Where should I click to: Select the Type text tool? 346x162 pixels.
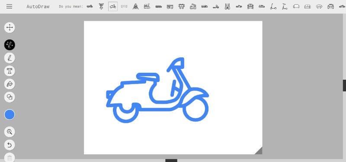pyautogui.click(x=10, y=71)
